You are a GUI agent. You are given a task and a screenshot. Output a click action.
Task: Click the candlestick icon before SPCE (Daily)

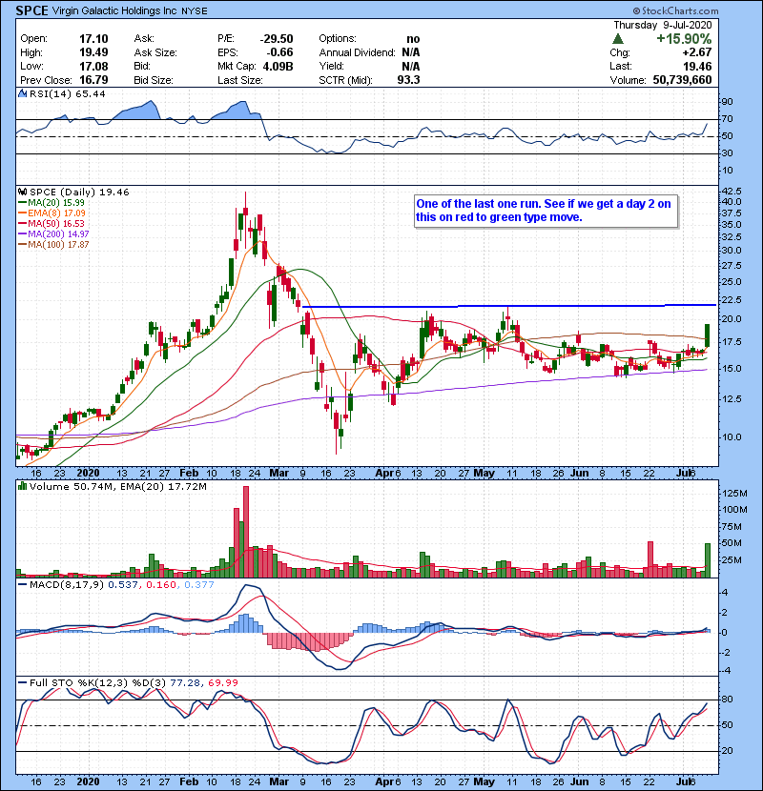tap(23, 192)
